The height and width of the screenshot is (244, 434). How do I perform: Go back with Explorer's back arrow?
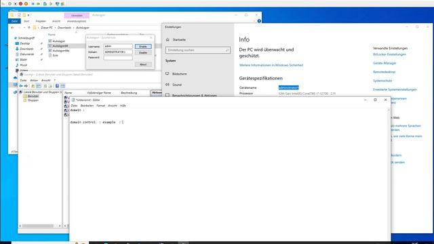12,28
